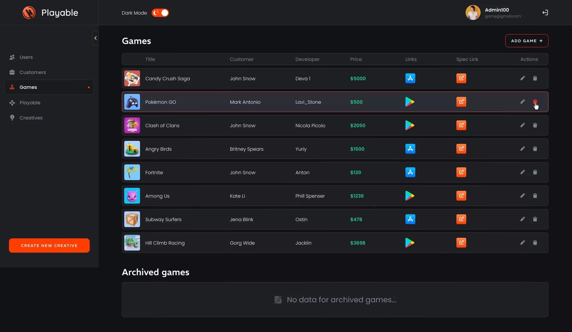572x332 pixels.
Task: Open App Store link for Subway Surfers
Action: click(x=410, y=219)
